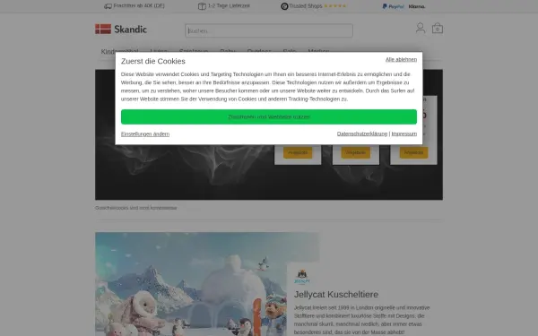Open the Baby menu
The height and width of the screenshot is (336, 538).
click(x=228, y=51)
